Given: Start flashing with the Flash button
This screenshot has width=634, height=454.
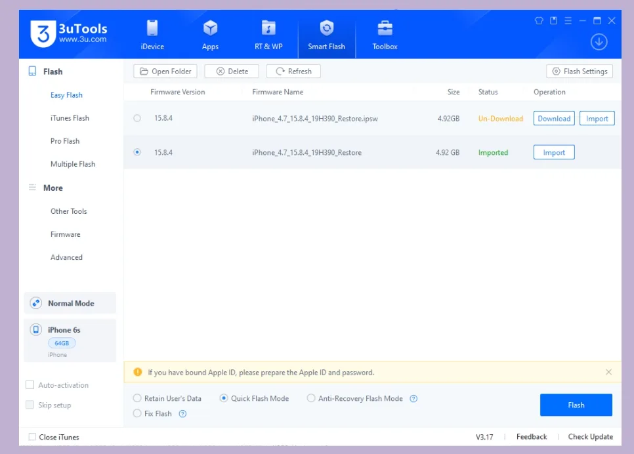Looking at the screenshot, I should point(576,405).
